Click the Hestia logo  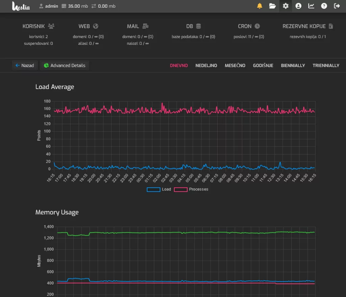21,6
